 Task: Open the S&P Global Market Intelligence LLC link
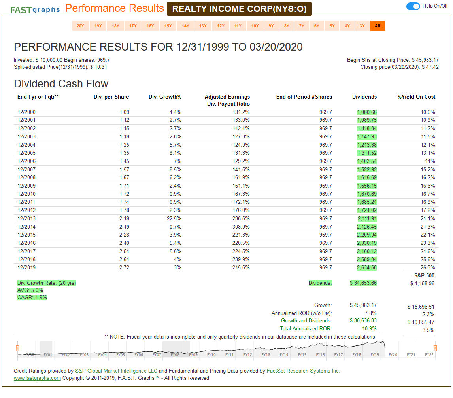point(116,371)
